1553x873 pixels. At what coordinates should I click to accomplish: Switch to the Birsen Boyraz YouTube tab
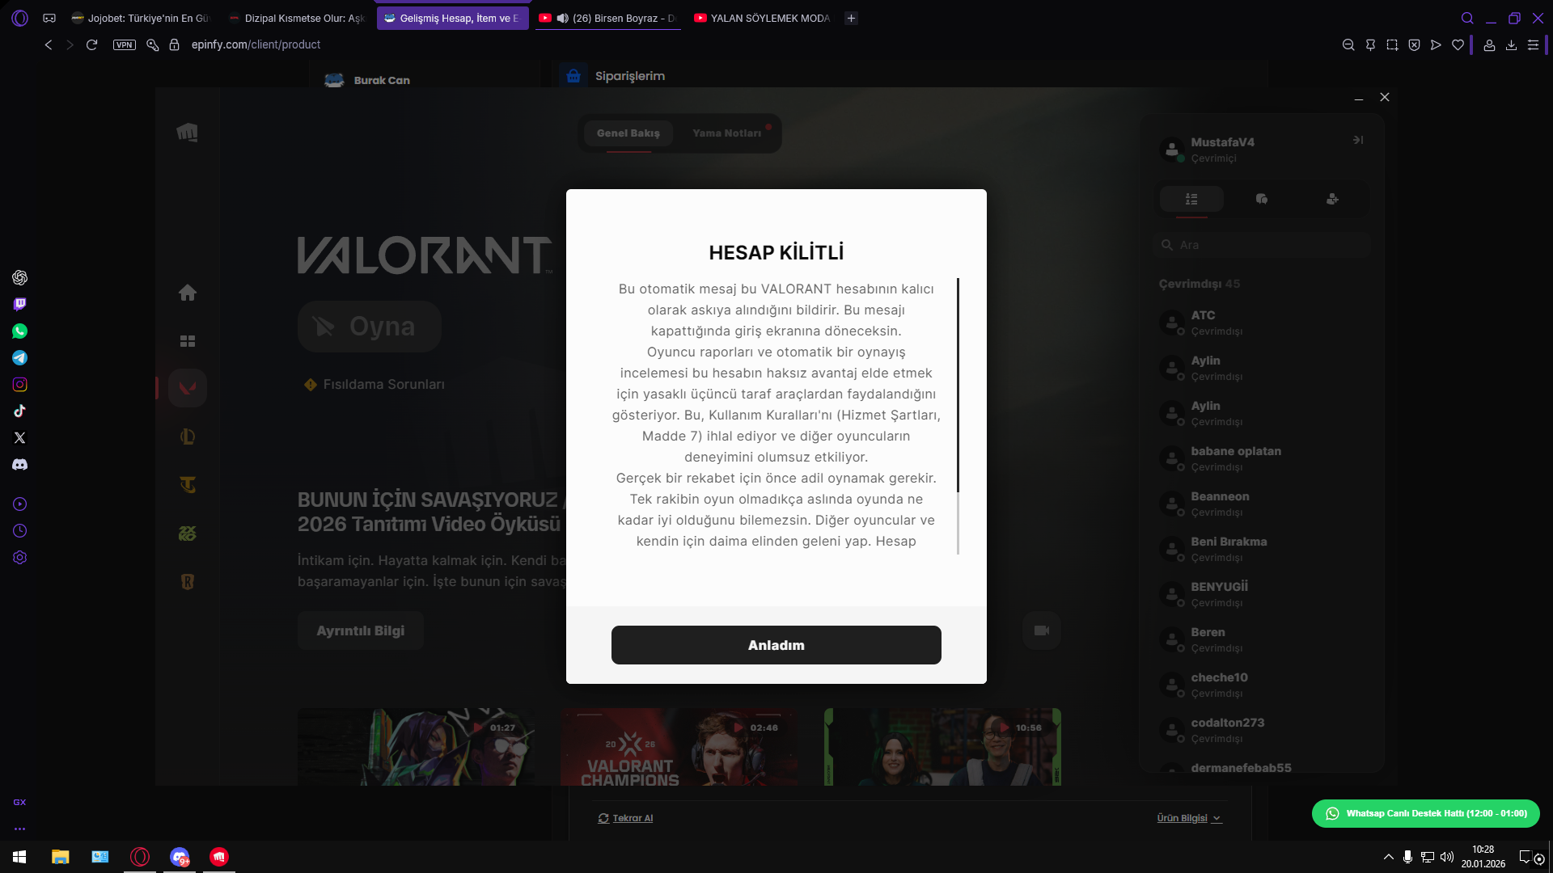pyautogui.click(x=607, y=18)
